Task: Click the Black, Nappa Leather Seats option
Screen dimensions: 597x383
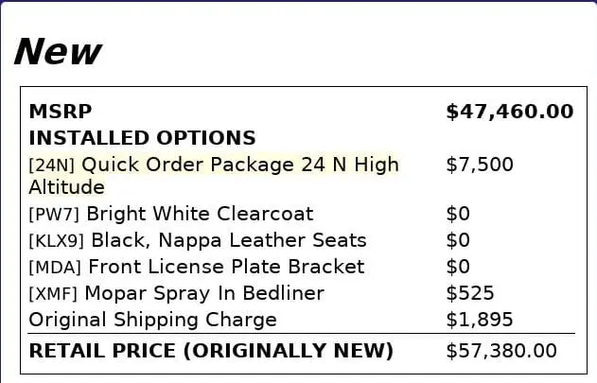Action: click(228, 240)
